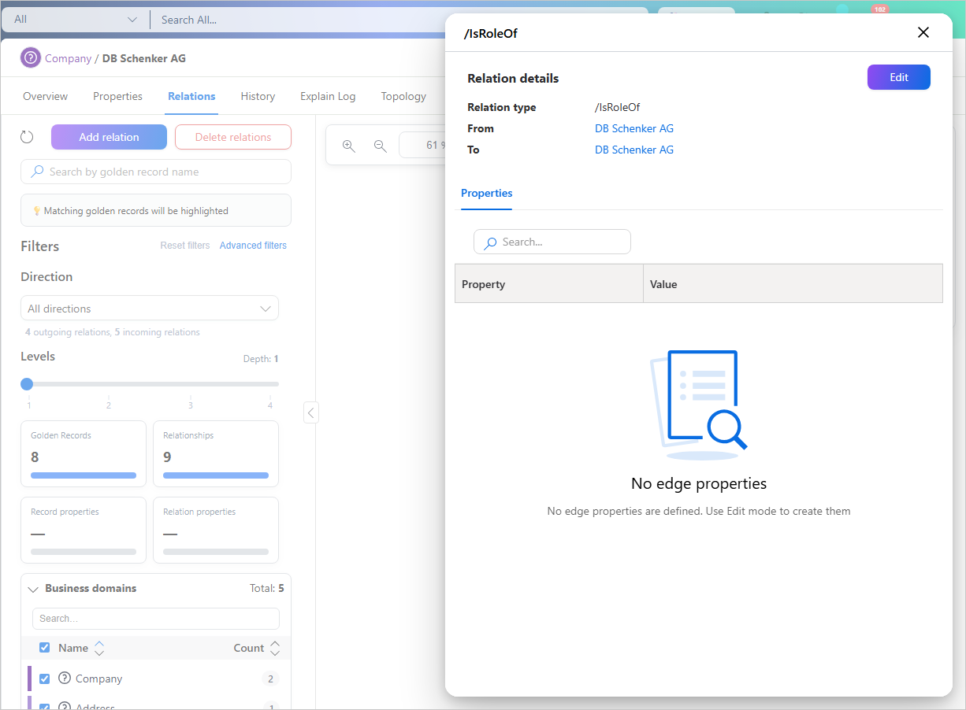
Task: Uncheck the Address business domain checkbox
Action: [x=45, y=706]
